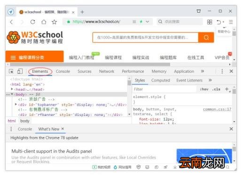This screenshot has width=242, height=176.
Task: Expand the head element node
Action: coord(12,89)
